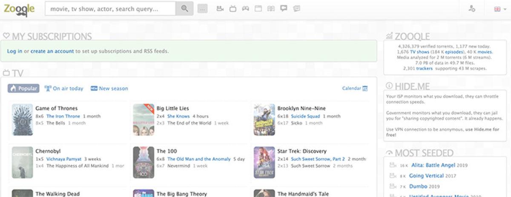
Task: Open the user account icon
Action: click(471, 9)
